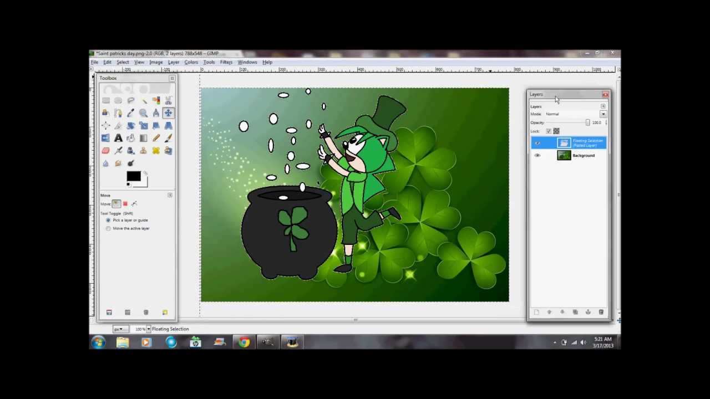
Task: Open the Filters menu
Action: point(226,62)
